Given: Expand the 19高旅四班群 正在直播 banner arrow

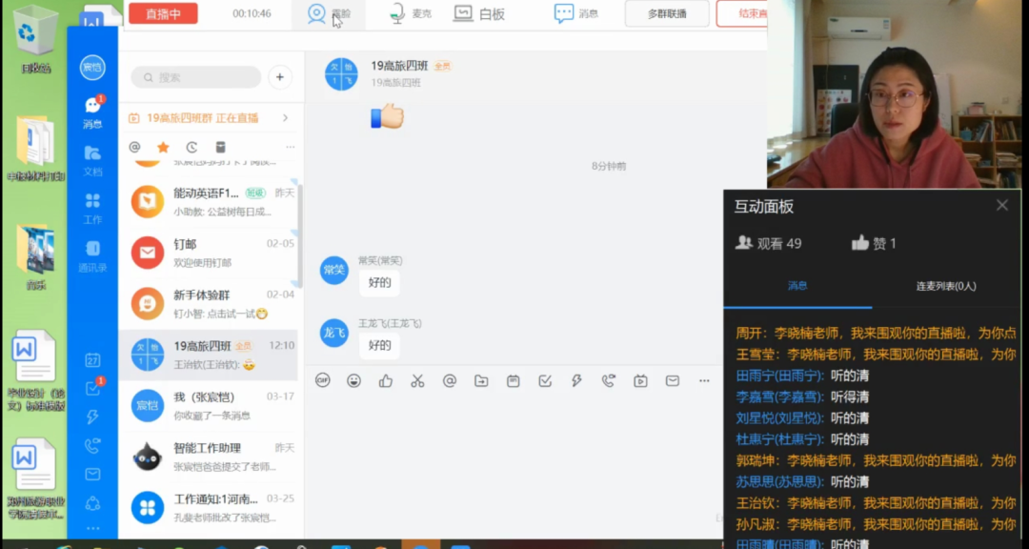Looking at the screenshot, I should tap(285, 118).
